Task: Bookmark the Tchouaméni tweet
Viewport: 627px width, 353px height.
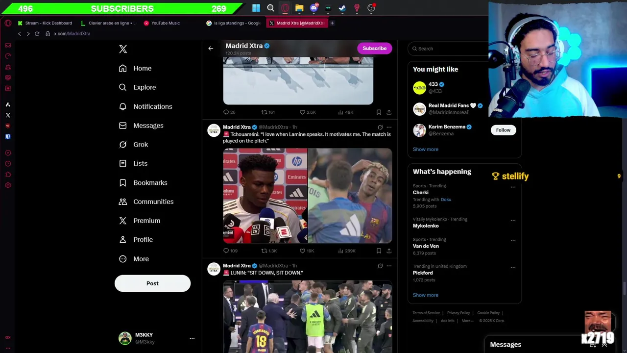Action: 379,251
